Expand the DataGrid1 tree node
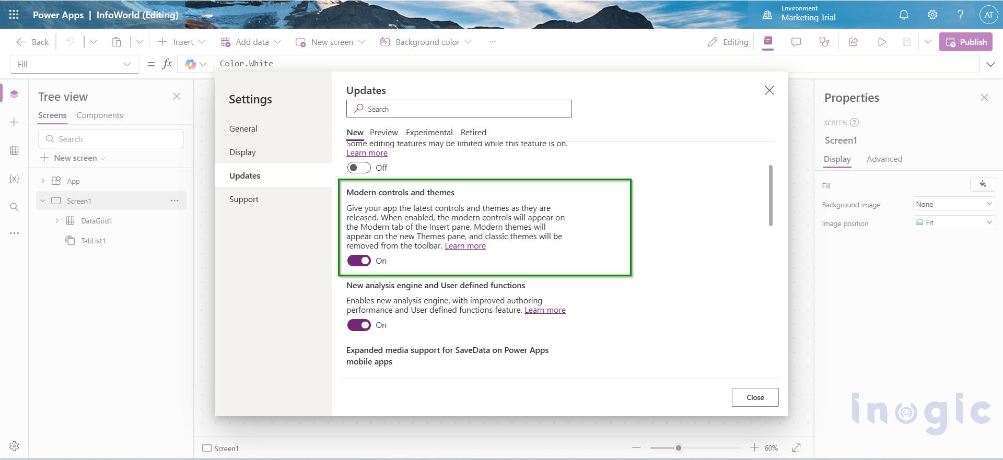 tap(57, 221)
